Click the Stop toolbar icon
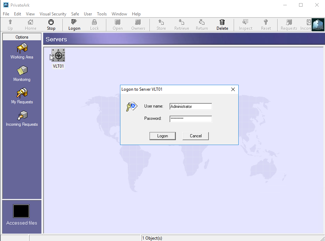Image resolution: width=325 pixels, height=241 pixels. 51,25
